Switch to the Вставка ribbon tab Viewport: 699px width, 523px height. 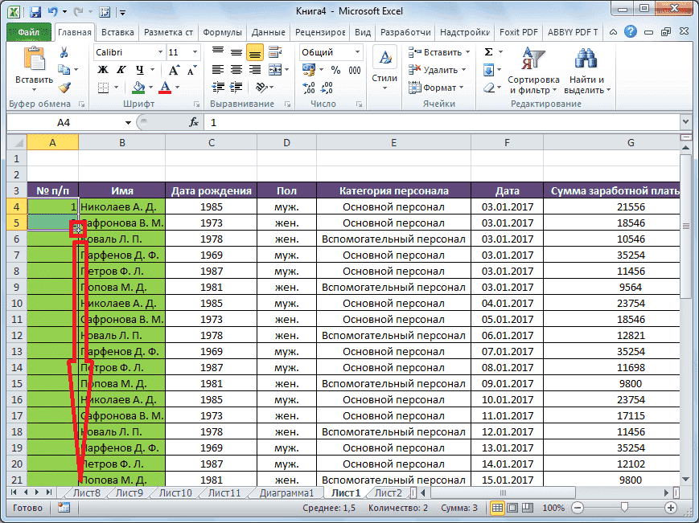[x=117, y=32]
